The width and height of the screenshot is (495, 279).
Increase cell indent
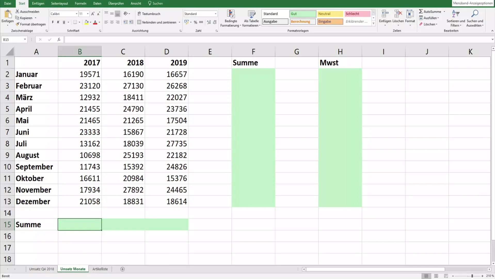pos(131,22)
